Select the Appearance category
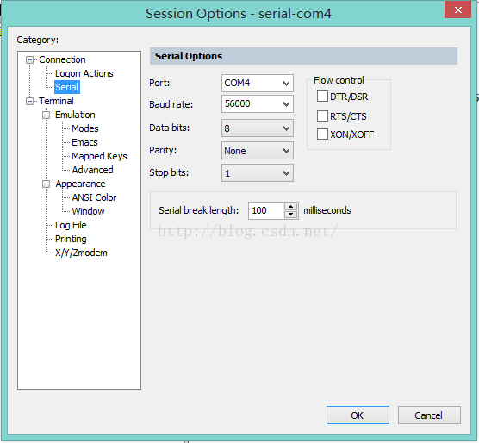Image resolution: width=479 pixels, height=443 pixels. pyautogui.click(x=80, y=184)
